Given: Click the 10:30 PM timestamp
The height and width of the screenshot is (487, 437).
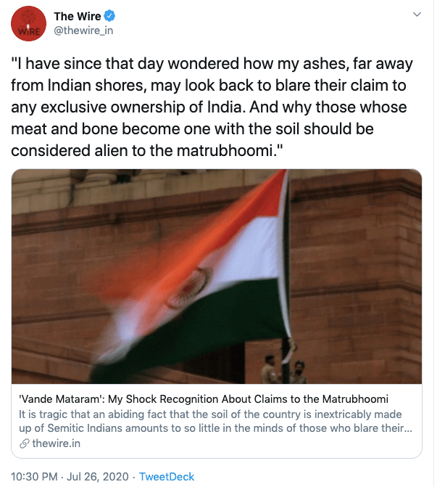Looking at the screenshot, I should [36, 476].
